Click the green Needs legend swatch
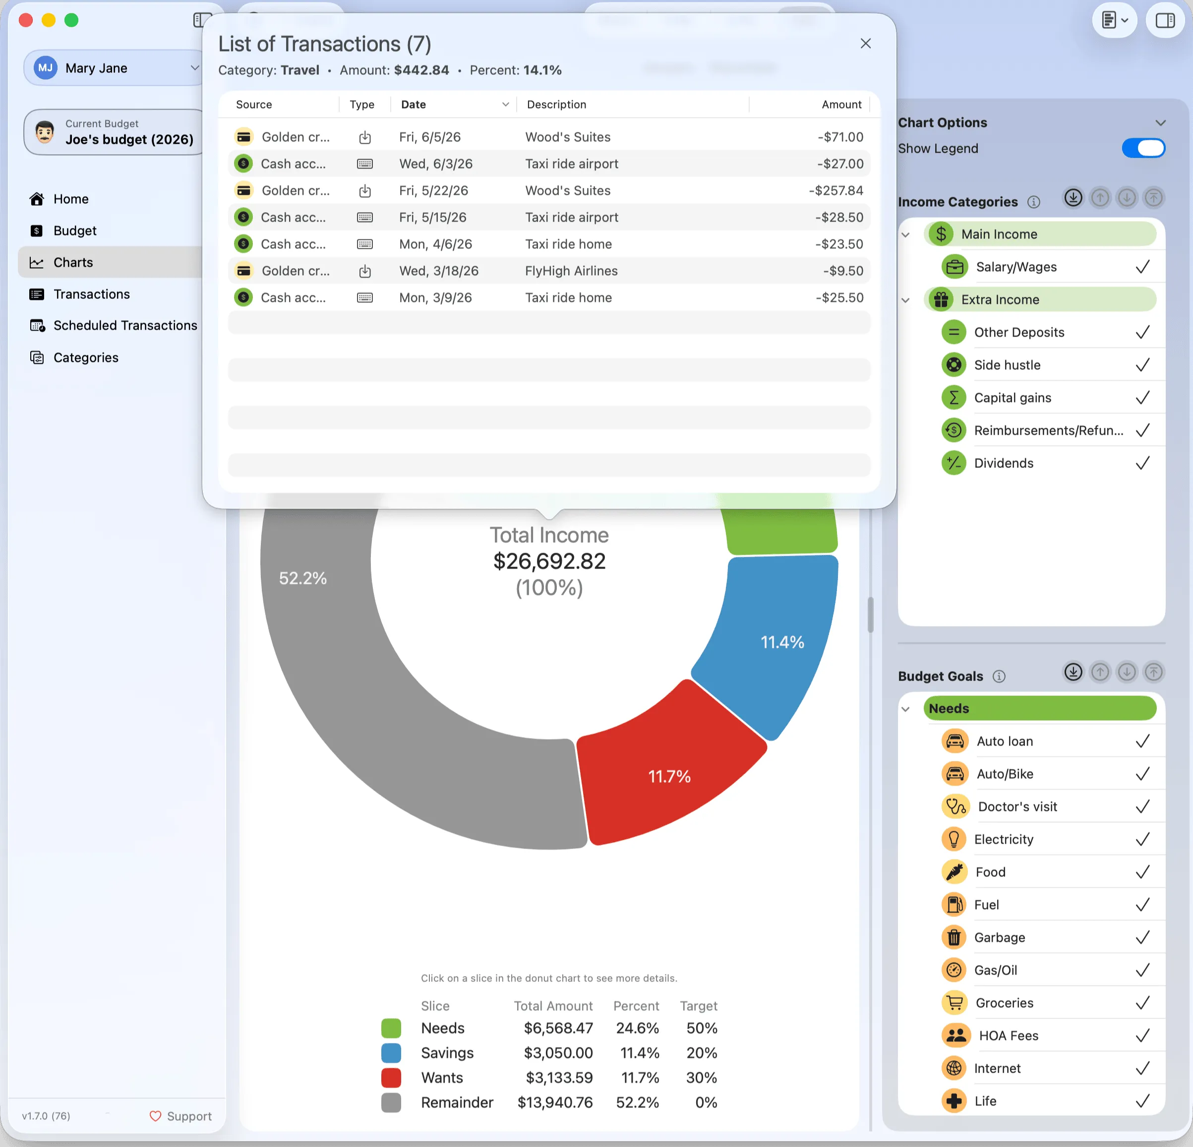 391,1029
